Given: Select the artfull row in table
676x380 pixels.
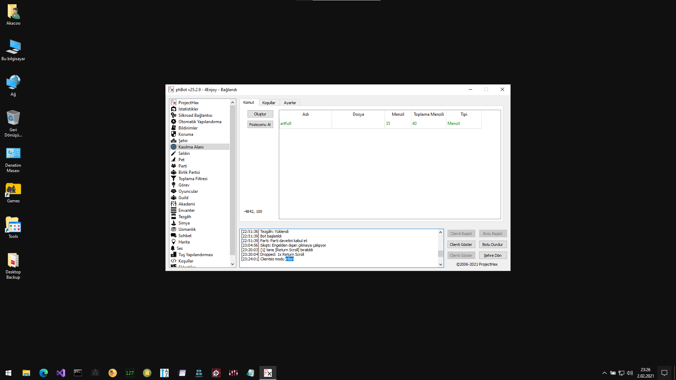Looking at the screenshot, I should click(x=286, y=123).
